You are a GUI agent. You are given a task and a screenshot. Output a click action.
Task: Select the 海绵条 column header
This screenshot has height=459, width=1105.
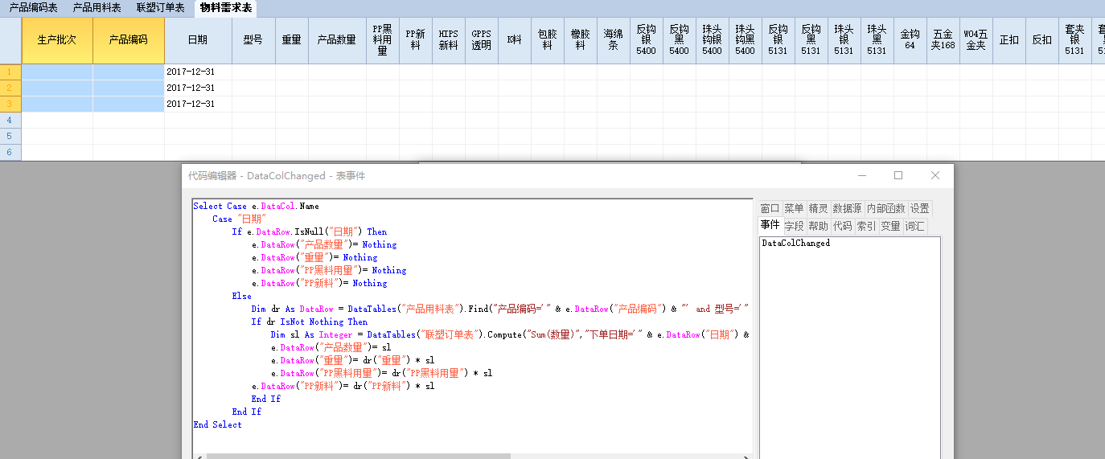point(613,40)
